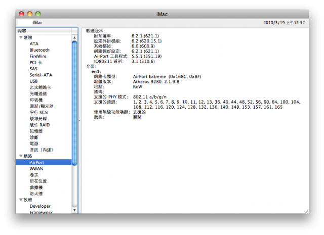This screenshot has height=235, width=324.
Task: Open 音訊（內建）audio entry
Action: (42, 150)
